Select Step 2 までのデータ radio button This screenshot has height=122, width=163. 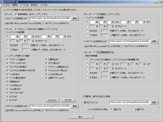tap(8, 41)
